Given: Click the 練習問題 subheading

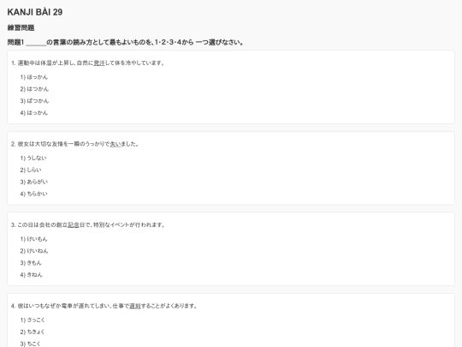Looking at the screenshot, I should [21, 27].
